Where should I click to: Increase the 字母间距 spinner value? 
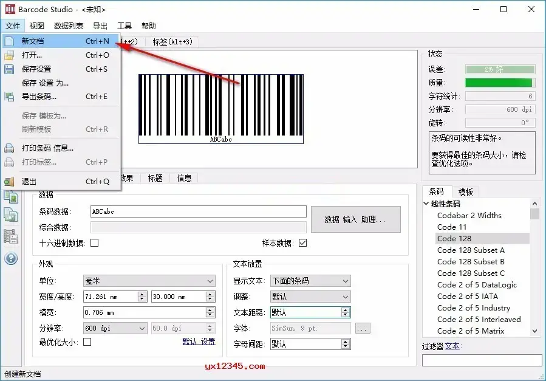(x=346, y=342)
